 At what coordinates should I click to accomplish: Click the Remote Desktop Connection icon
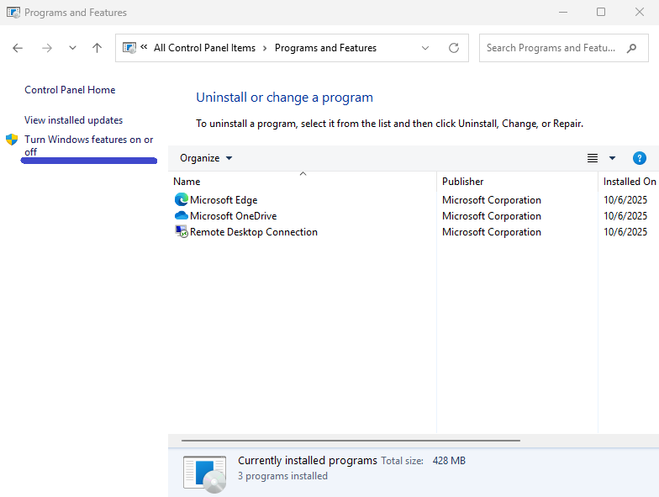(181, 232)
